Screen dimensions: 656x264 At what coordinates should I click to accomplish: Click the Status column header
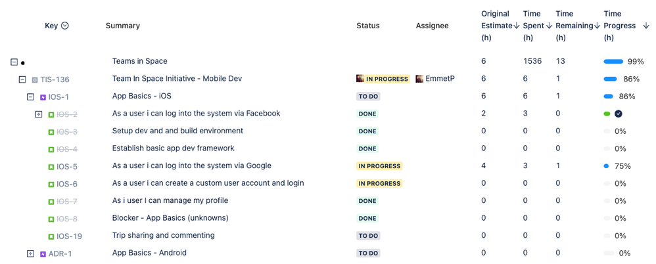[368, 26]
